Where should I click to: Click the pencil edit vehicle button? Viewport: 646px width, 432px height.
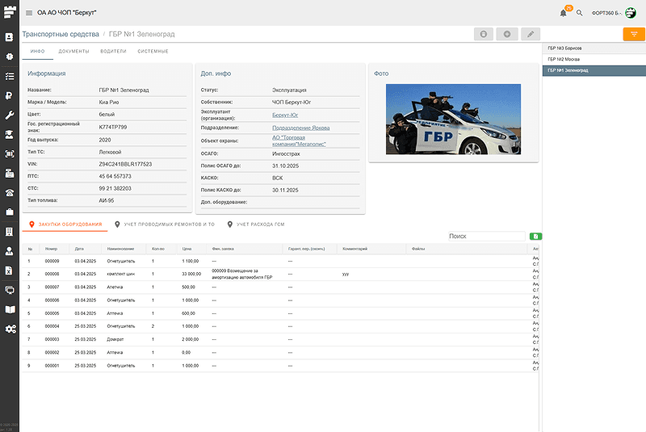tap(530, 34)
